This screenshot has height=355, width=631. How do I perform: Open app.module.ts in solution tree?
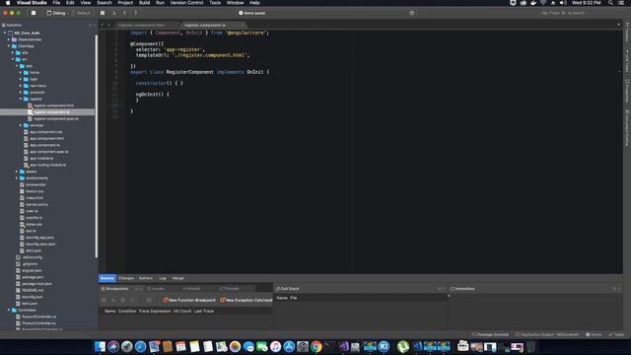pos(41,158)
